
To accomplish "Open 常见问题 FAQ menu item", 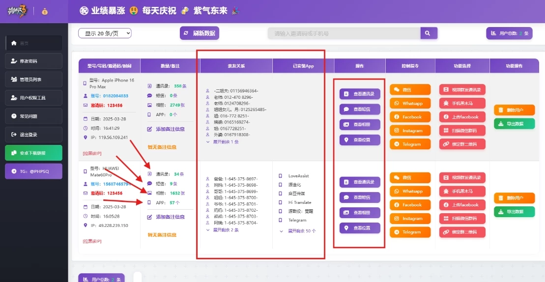I will (x=33, y=116).
